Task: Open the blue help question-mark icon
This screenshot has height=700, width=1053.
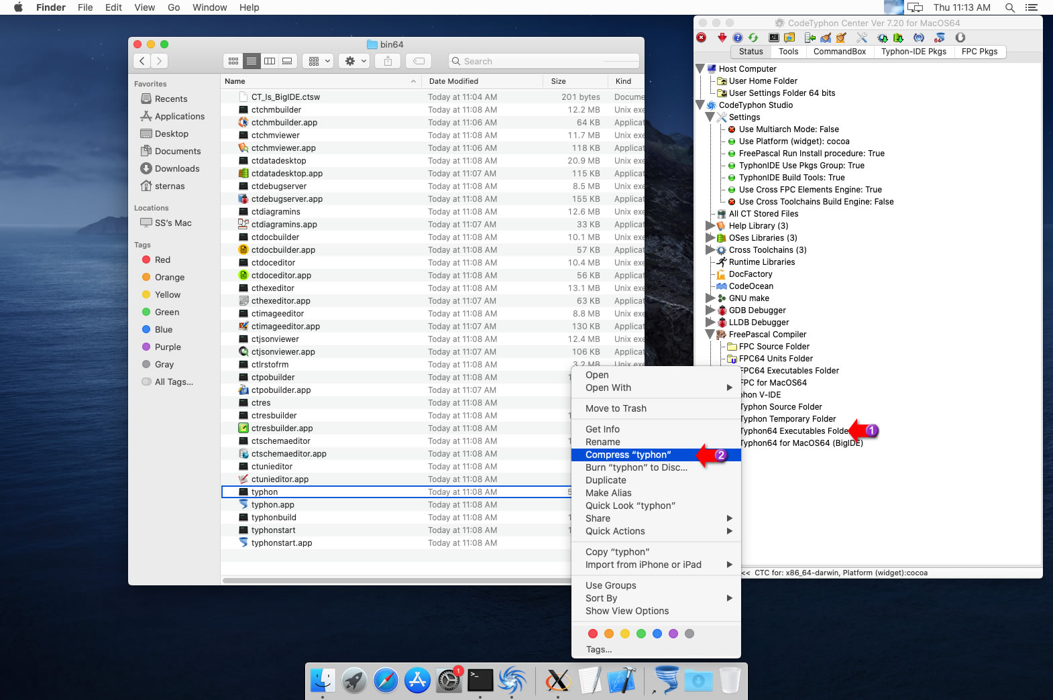Action: pyautogui.click(x=738, y=38)
